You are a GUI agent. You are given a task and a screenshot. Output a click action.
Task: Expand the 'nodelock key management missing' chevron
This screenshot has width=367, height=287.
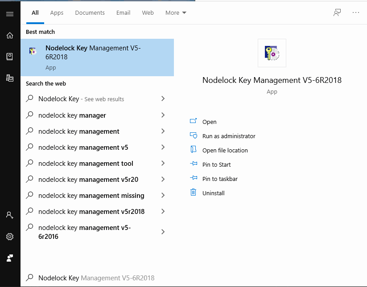[163, 196]
